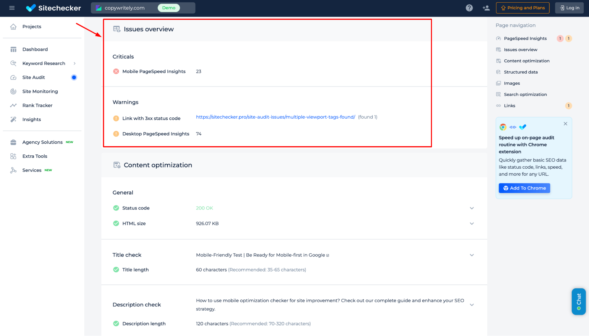Click the Add To Chrome button
The image size is (589, 336).
pos(525,187)
